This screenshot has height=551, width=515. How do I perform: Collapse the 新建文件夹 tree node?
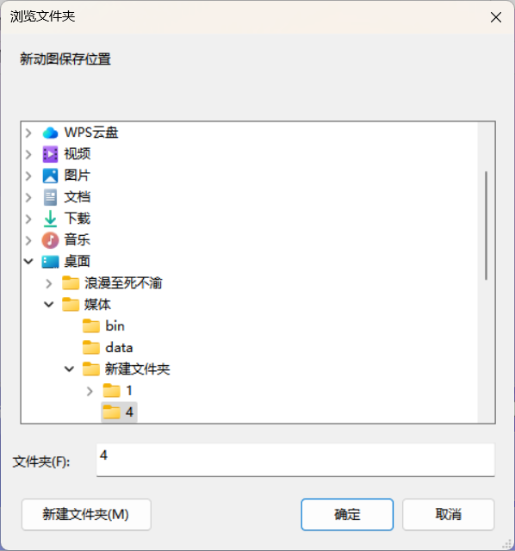click(69, 369)
